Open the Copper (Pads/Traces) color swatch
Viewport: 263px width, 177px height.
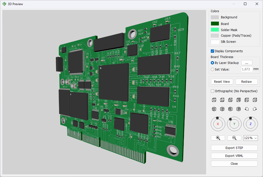pyautogui.click(x=215, y=36)
